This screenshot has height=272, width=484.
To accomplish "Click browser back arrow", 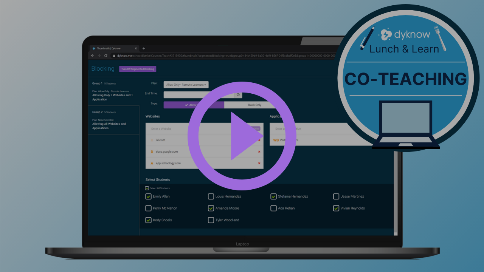I will coord(93,56).
